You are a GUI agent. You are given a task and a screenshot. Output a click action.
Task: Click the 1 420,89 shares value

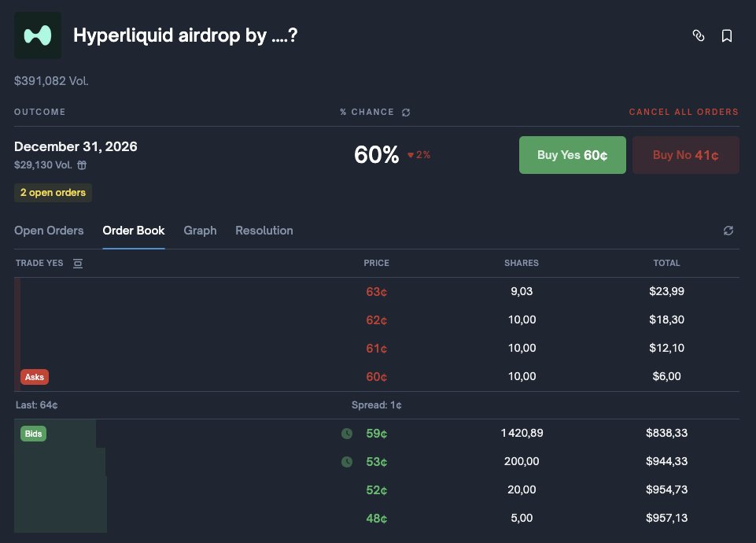coord(522,433)
